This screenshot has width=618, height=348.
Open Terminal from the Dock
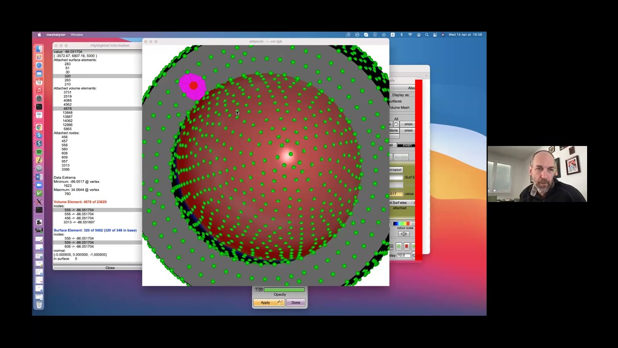point(39,107)
